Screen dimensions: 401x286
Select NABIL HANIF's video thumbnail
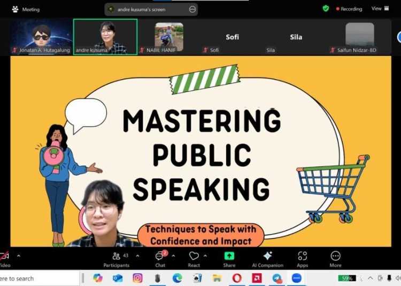(x=169, y=36)
